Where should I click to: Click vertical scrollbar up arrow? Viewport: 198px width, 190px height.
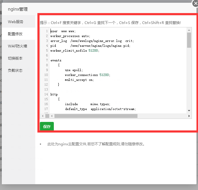189,30
